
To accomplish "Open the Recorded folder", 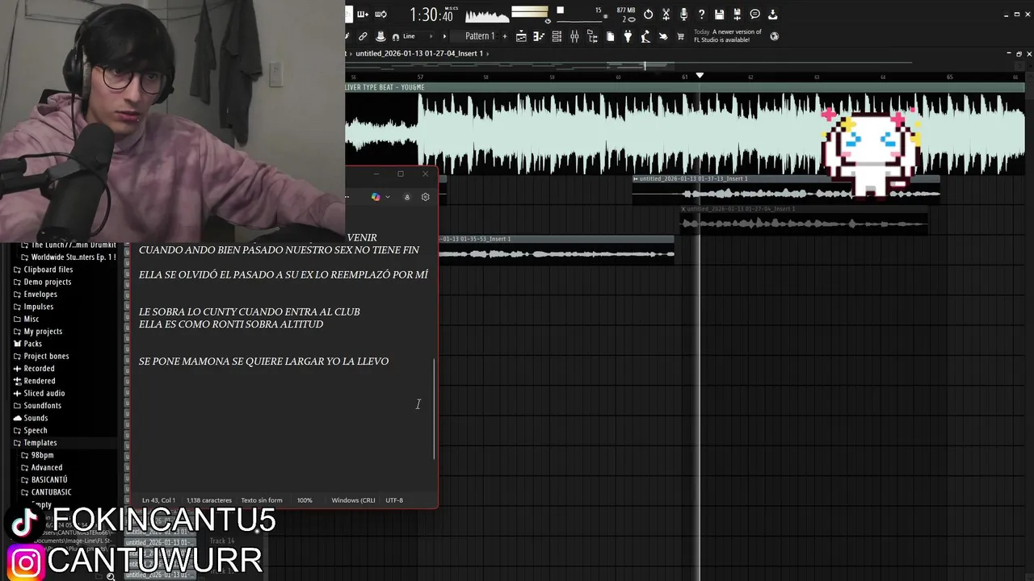I will [39, 369].
